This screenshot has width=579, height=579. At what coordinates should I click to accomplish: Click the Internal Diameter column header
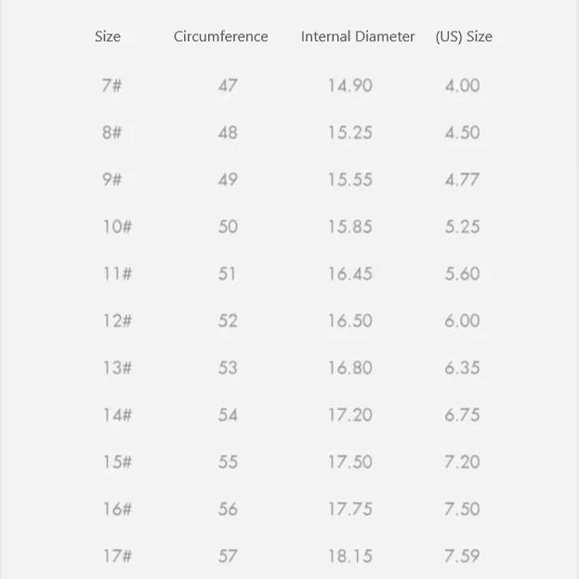pyautogui.click(x=358, y=37)
